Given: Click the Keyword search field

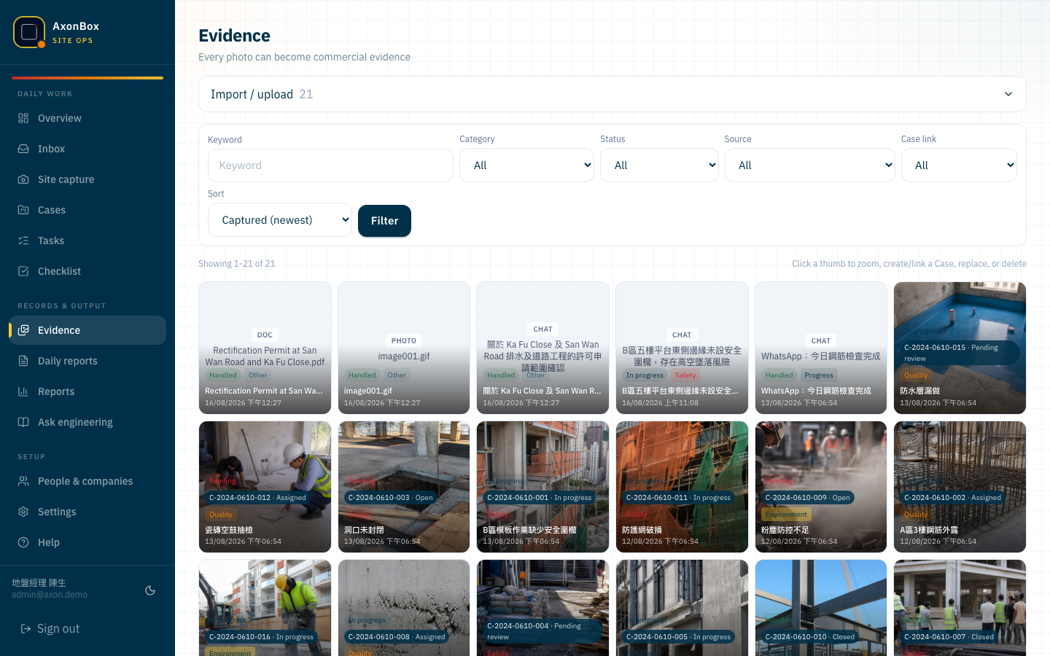Looking at the screenshot, I should (x=330, y=165).
